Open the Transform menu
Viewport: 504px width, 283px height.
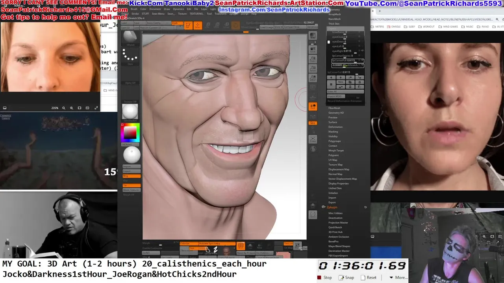(220, 14)
